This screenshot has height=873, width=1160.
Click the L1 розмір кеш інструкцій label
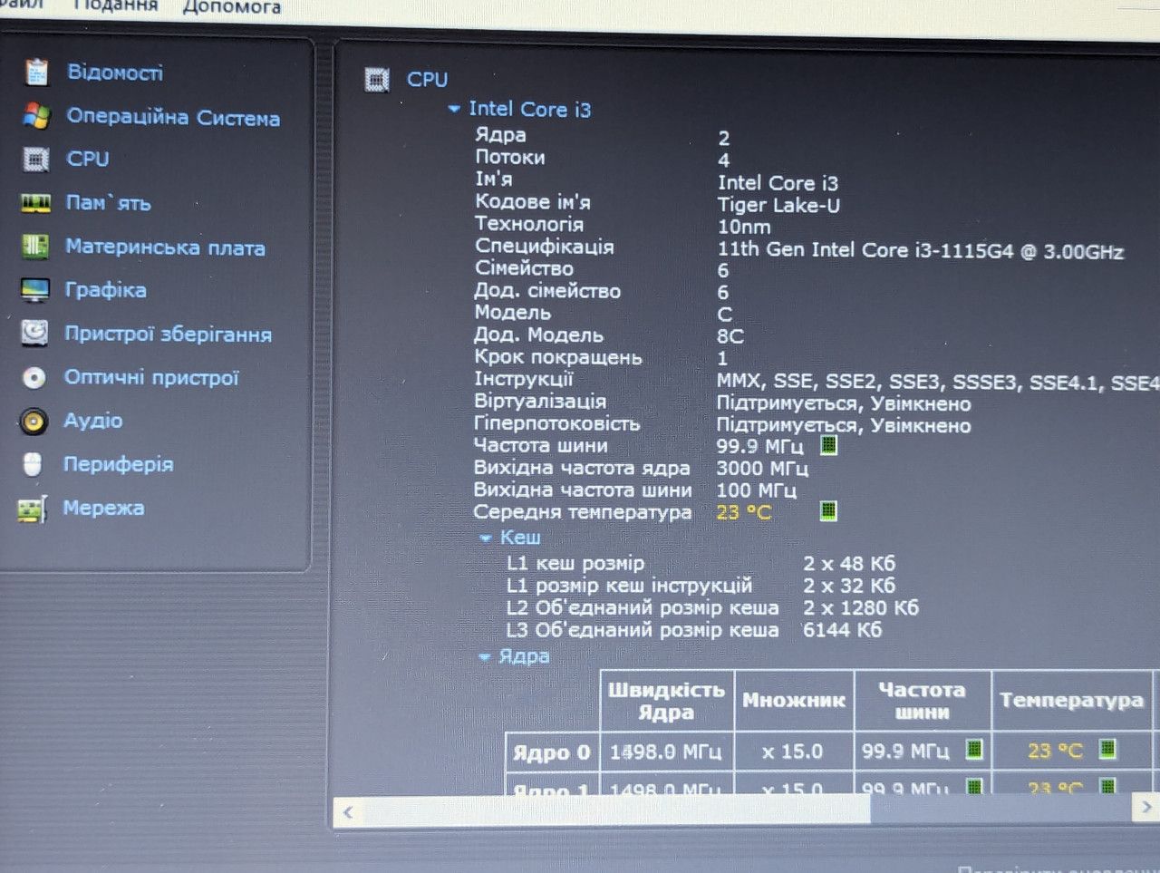click(630, 586)
